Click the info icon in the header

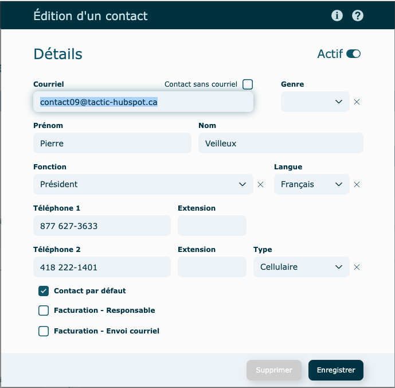pos(337,15)
